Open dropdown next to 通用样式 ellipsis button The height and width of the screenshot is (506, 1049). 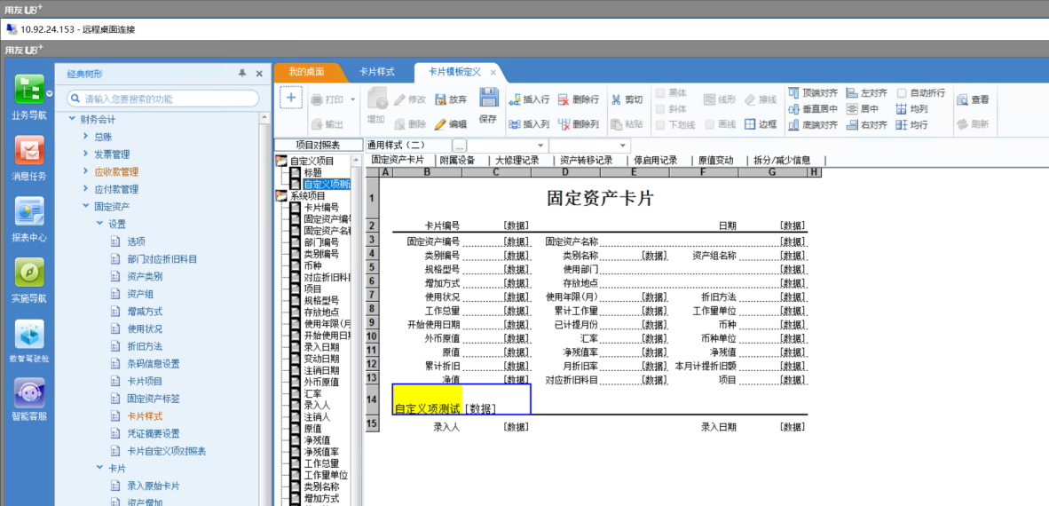pos(540,145)
